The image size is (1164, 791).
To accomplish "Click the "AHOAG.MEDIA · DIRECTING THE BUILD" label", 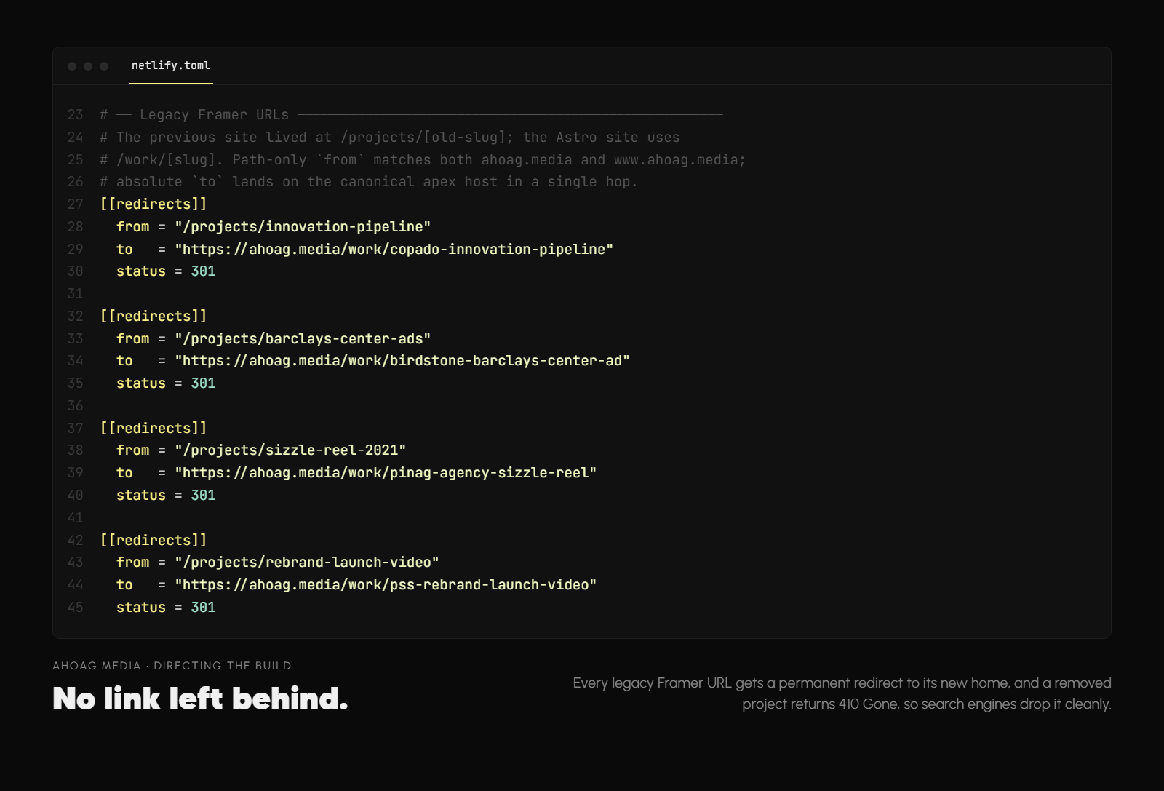I will (172, 666).
